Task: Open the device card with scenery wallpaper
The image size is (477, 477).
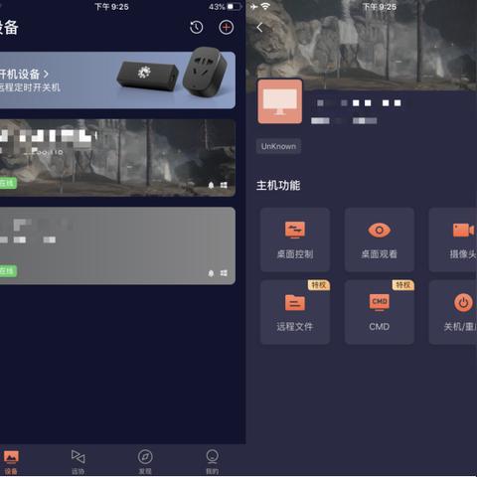Action: coord(117,158)
